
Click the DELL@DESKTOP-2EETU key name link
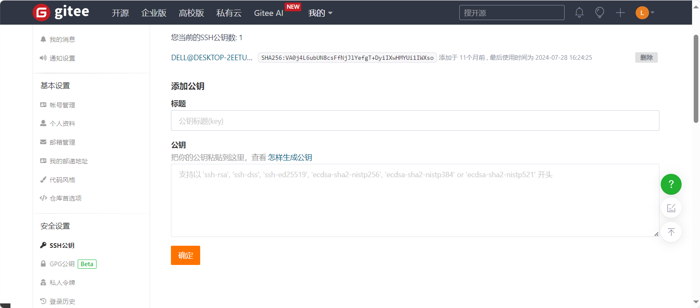click(211, 58)
